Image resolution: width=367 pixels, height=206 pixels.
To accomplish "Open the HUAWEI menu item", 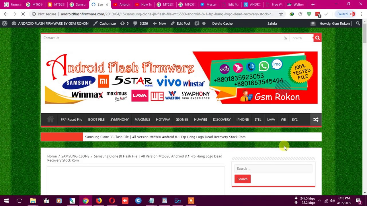I will pyautogui.click(x=200, y=119).
